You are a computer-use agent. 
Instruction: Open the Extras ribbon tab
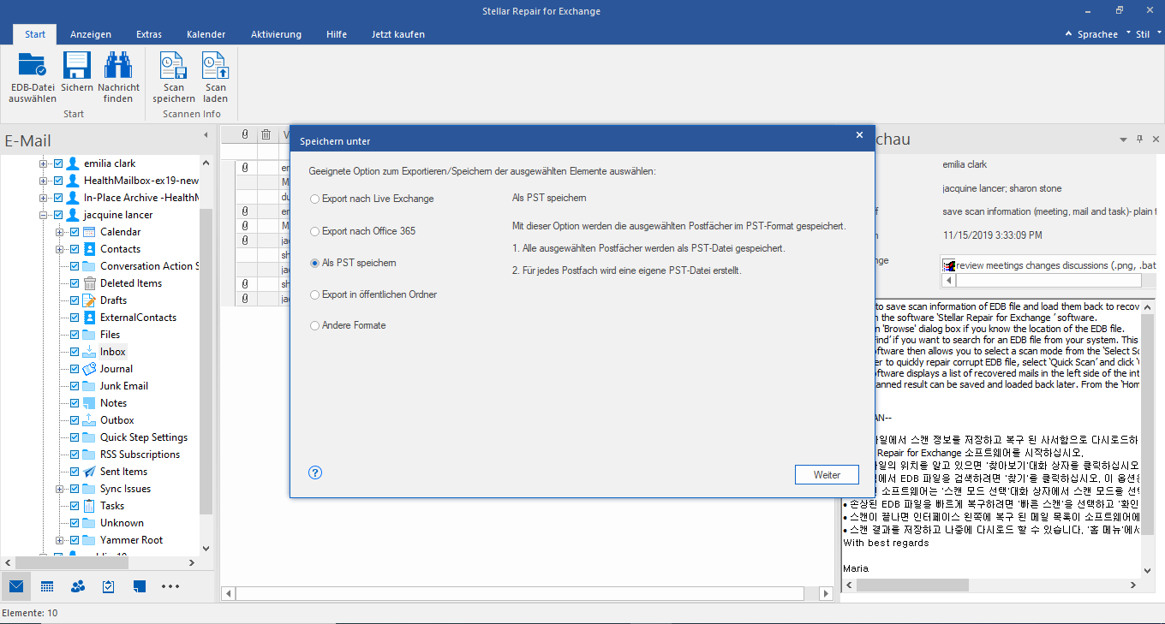(149, 34)
